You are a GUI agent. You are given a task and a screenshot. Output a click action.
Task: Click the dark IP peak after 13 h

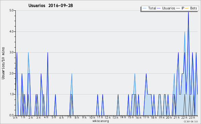[118, 95]
